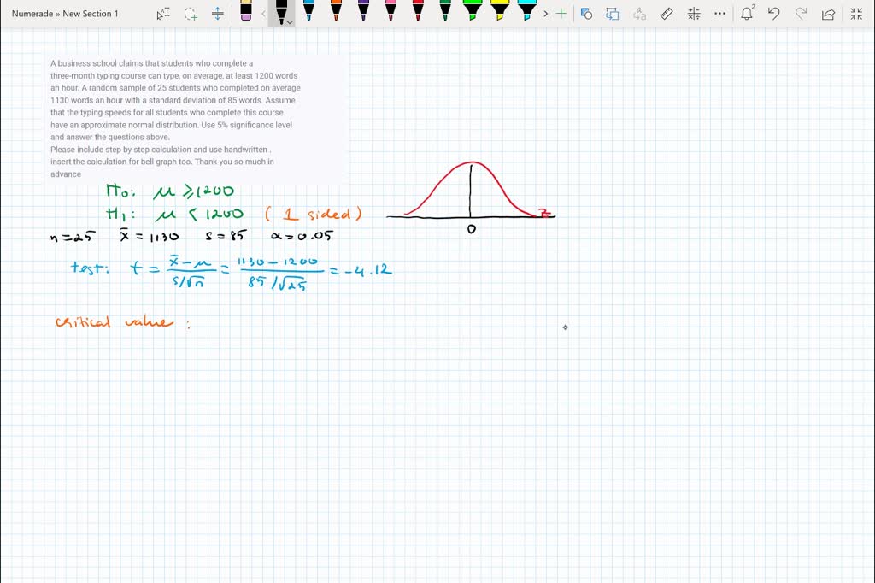Expand more pens with the right chevron
This screenshot has height=583, width=875.
(x=544, y=14)
